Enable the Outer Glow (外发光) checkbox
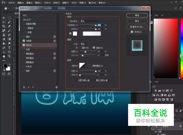The image size is (183, 135). point(24,66)
